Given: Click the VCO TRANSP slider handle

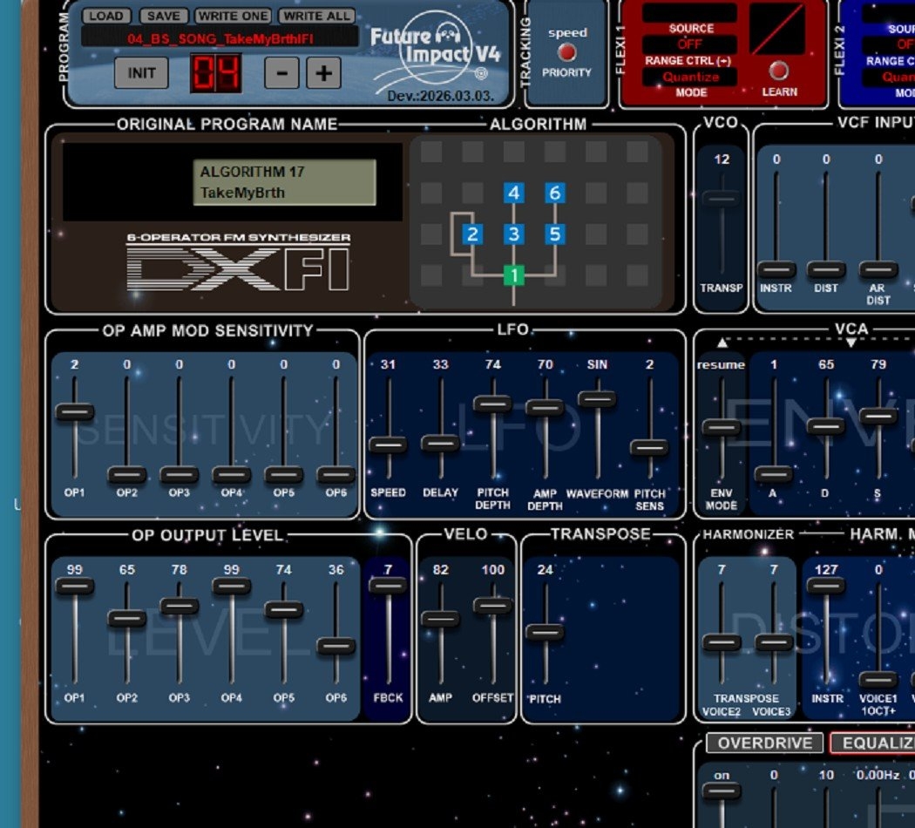Looking at the screenshot, I should (x=722, y=199).
